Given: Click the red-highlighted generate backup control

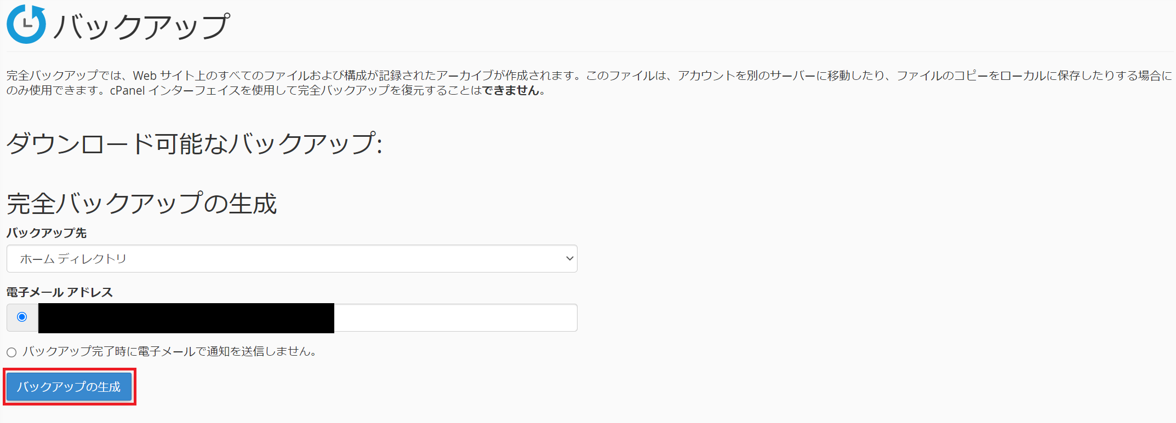Looking at the screenshot, I should (x=68, y=386).
